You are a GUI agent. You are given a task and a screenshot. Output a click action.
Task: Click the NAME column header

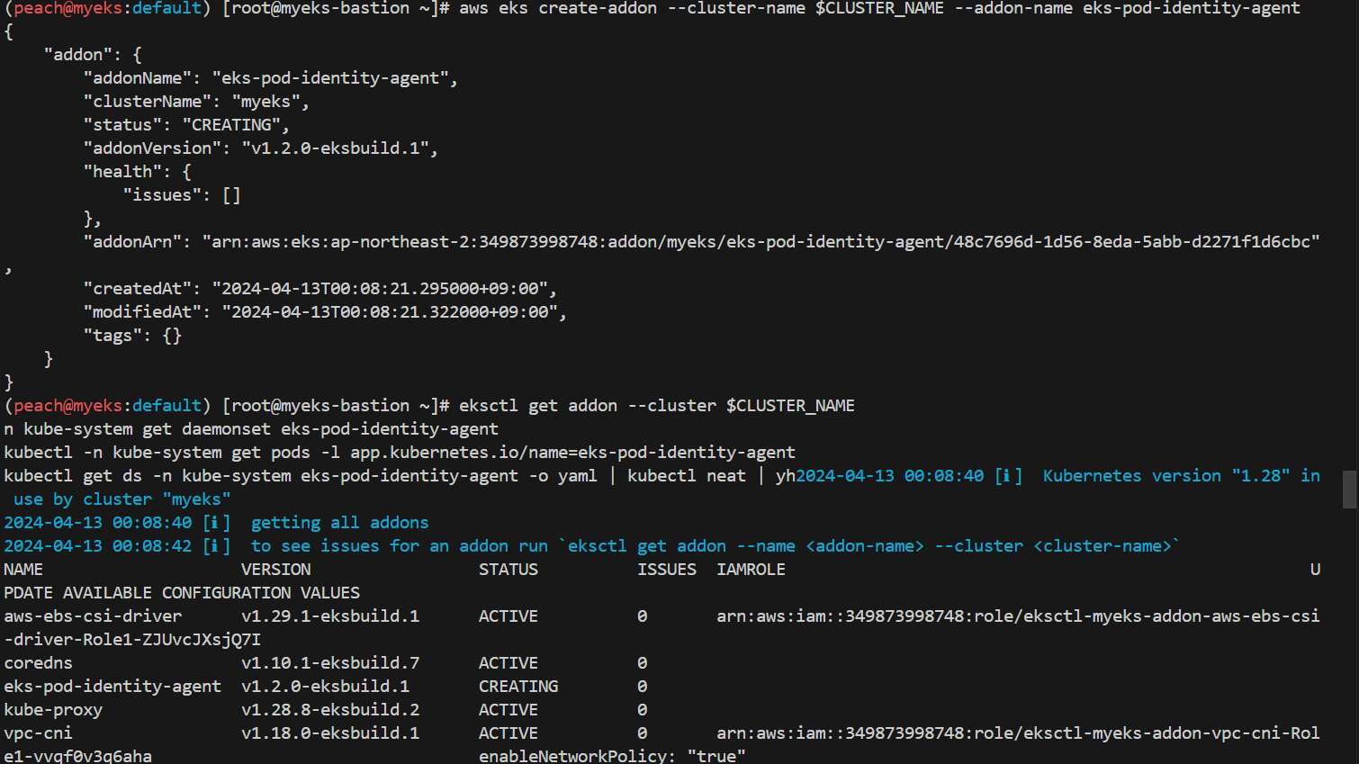[23, 570]
